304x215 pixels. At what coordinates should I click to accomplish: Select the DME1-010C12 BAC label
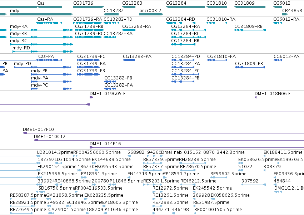coord(49,137)
